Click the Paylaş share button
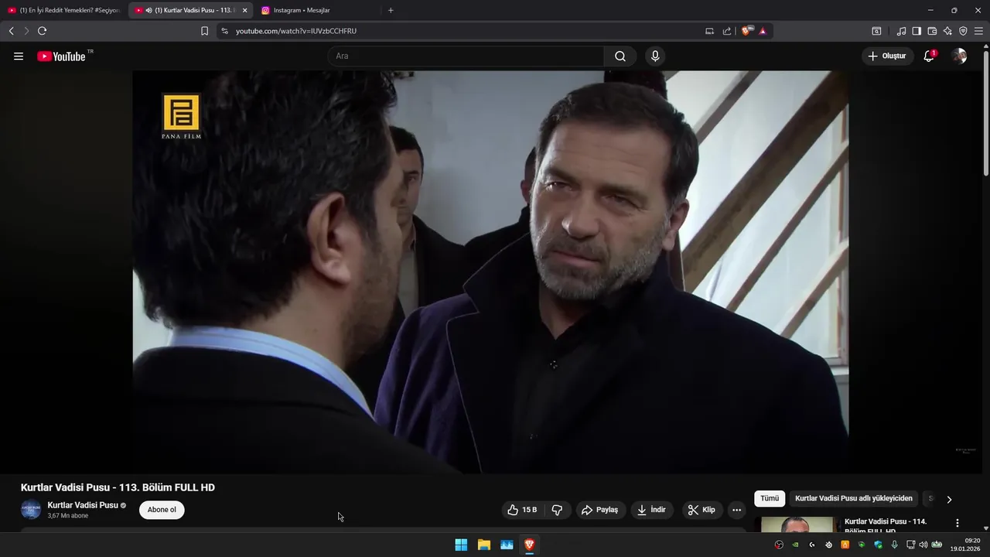 click(600, 510)
